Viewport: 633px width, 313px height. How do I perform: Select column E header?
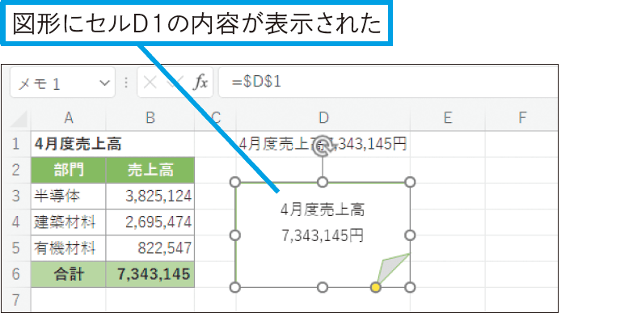pyautogui.click(x=447, y=118)
